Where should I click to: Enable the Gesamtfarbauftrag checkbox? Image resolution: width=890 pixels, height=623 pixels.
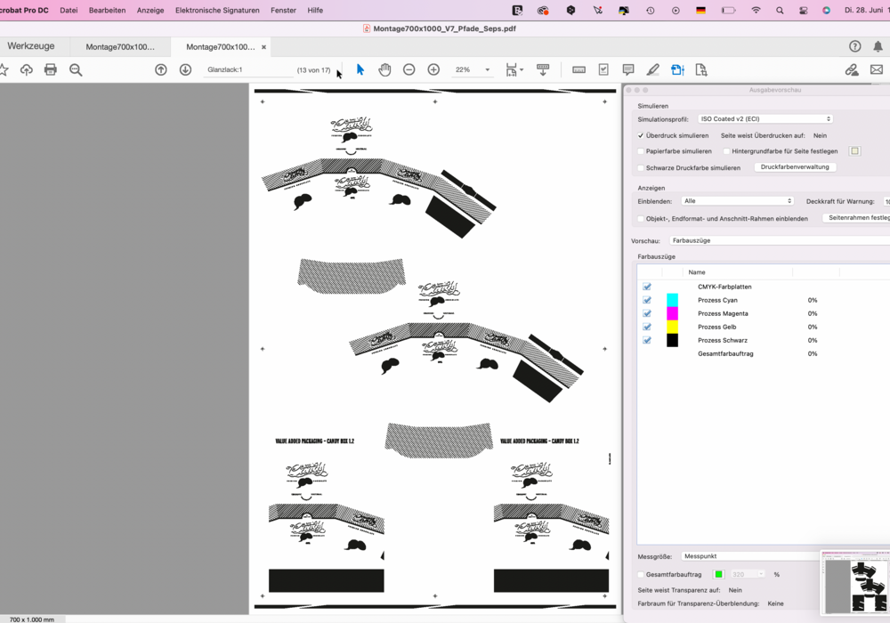pyautogui.click(x=641, y=574)
